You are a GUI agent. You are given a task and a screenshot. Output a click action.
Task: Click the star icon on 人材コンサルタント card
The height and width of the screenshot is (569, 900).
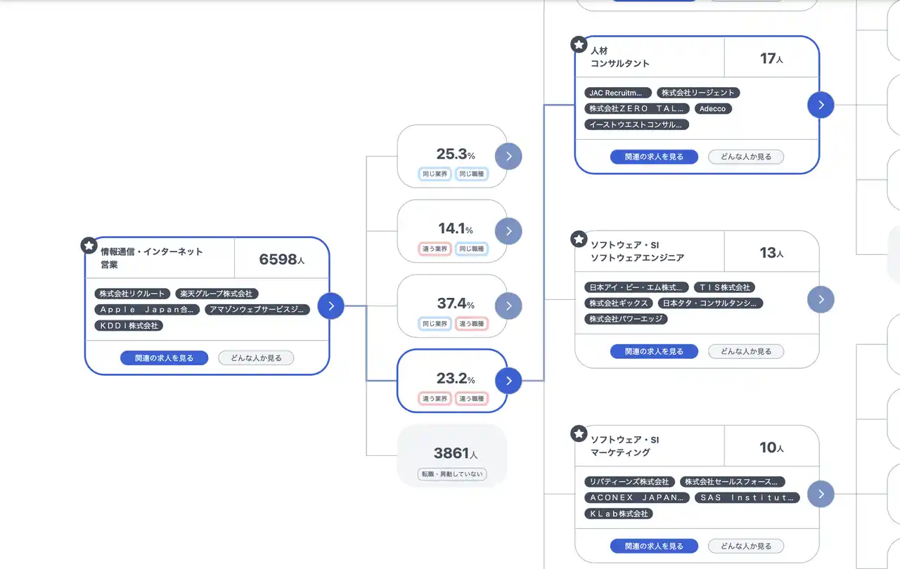[579, 45]
